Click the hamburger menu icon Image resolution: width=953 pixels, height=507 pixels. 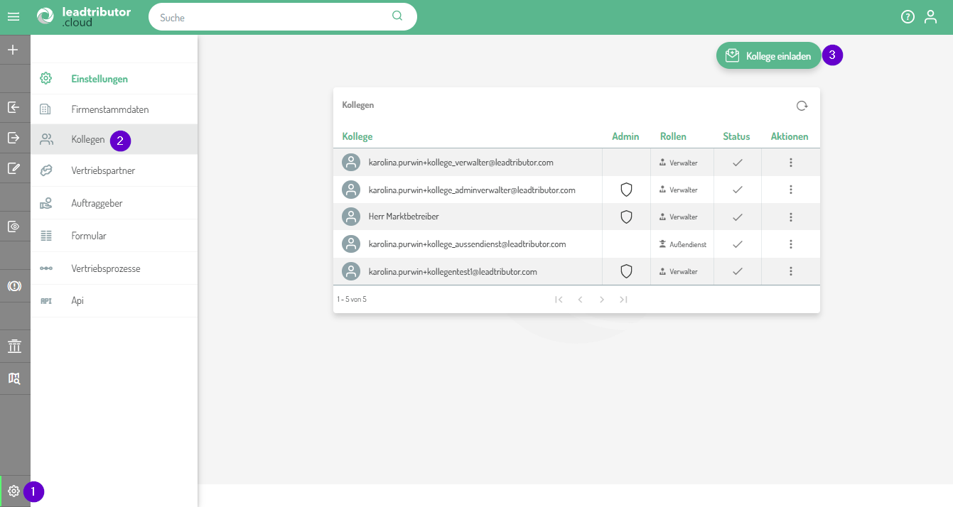pos(14,17)
